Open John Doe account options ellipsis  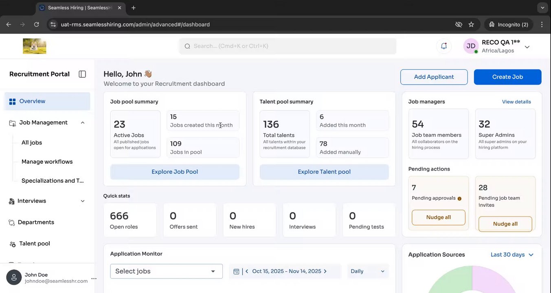[x=94, y=279]
